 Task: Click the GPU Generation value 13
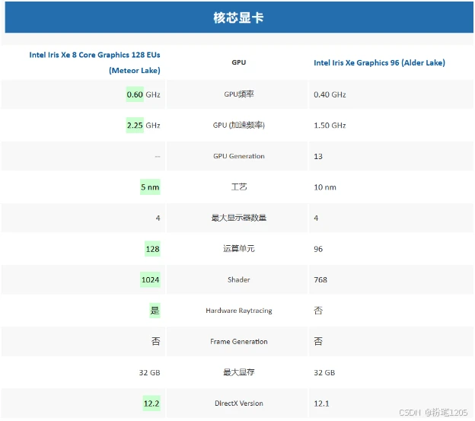(x=318, y=157)
